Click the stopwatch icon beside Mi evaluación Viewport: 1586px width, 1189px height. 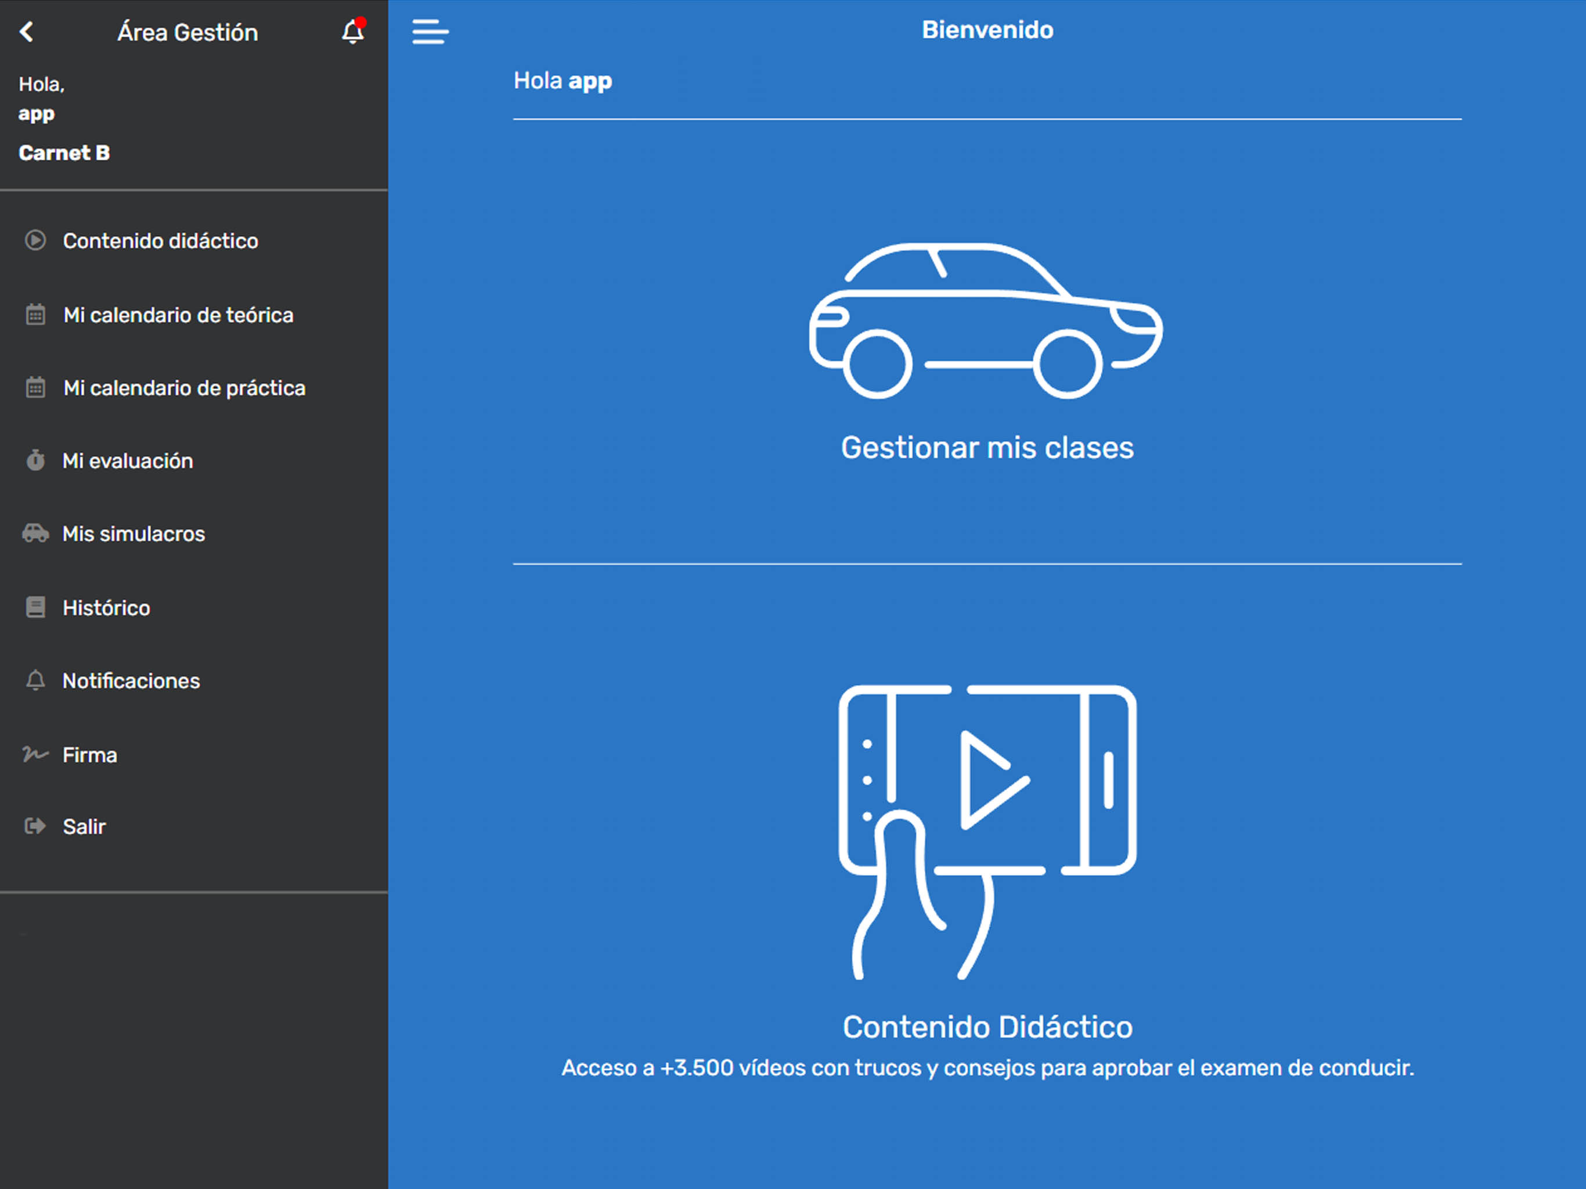click(35, 460)
